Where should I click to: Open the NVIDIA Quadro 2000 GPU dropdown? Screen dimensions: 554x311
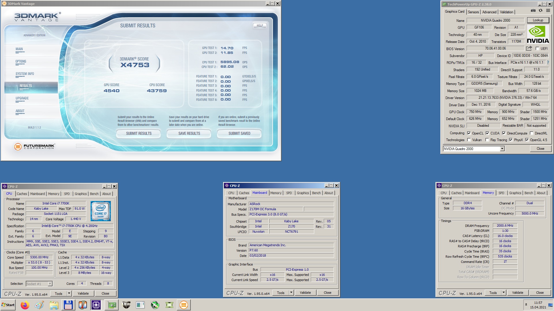click(502, 149)
